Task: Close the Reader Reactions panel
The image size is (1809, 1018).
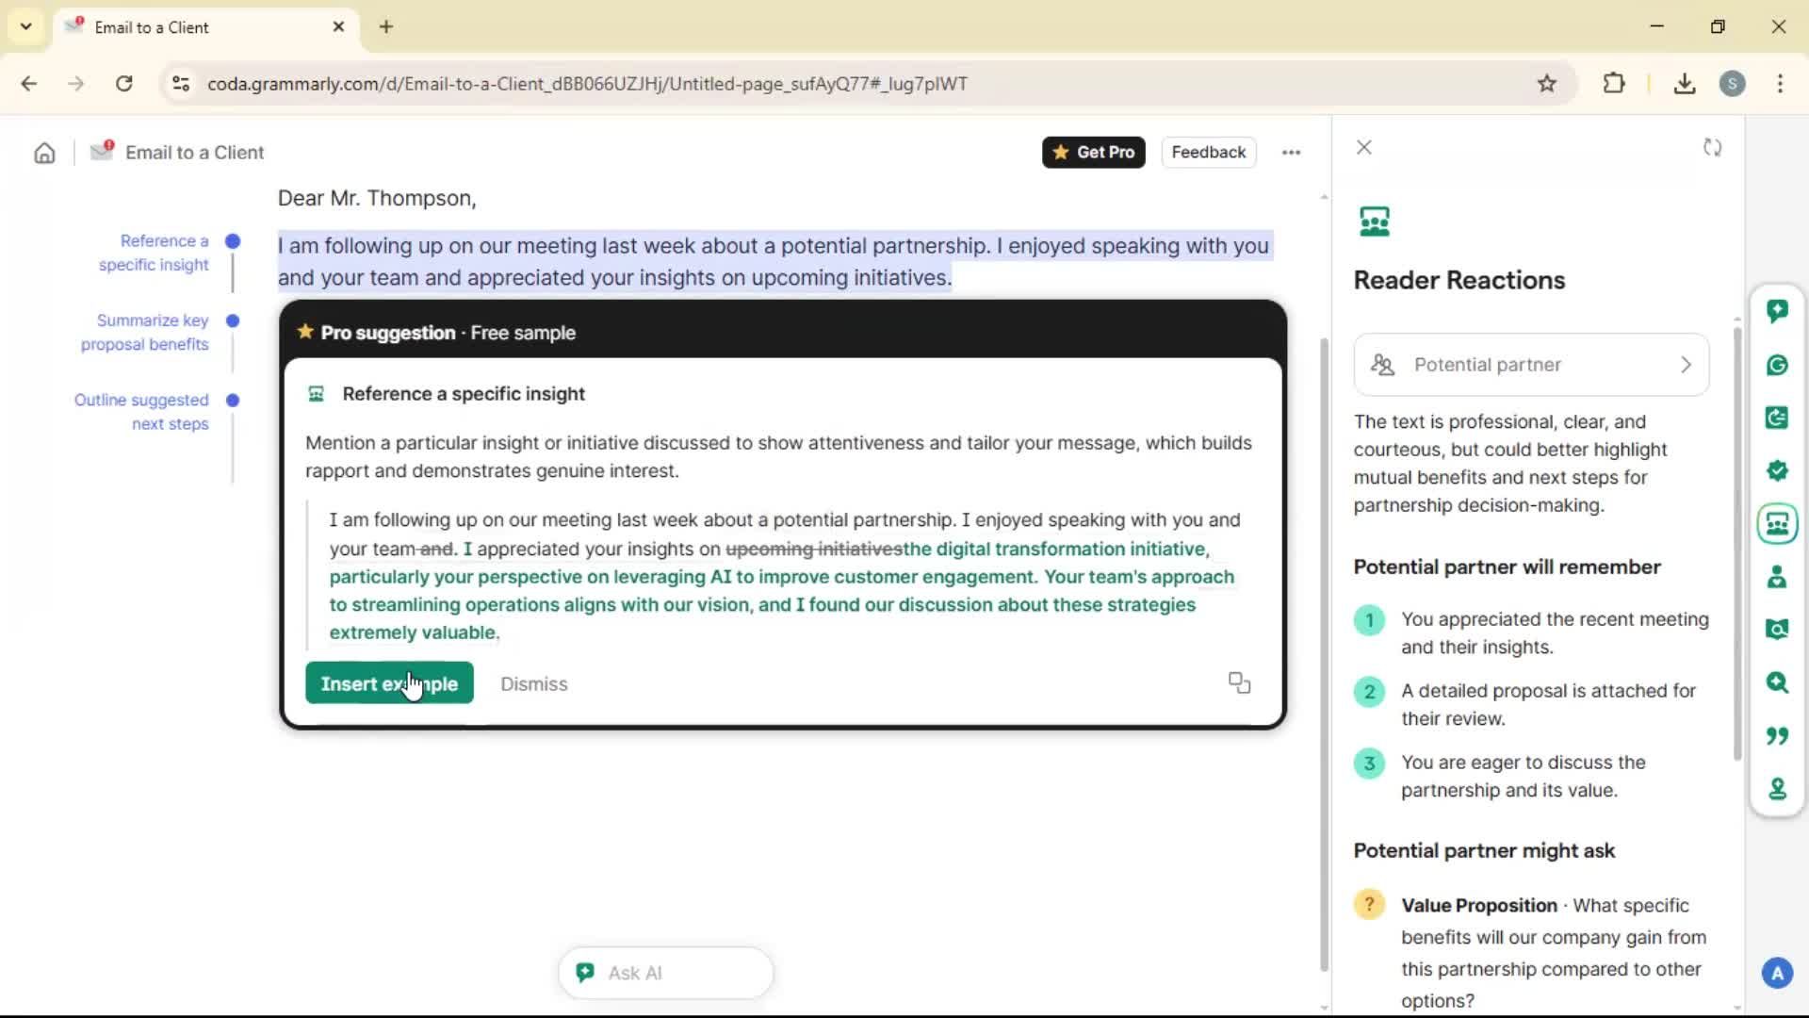Action: pos(1363,148)
